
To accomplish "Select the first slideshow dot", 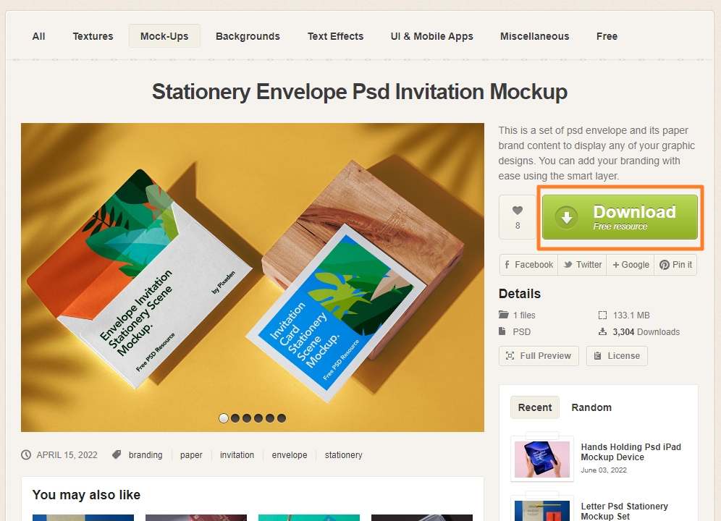I will coord(224,418).
